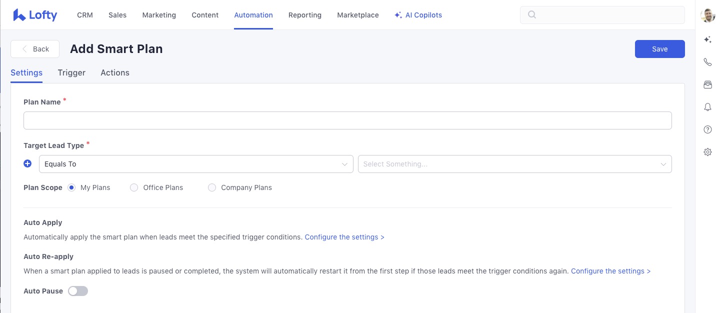
Task: Open the Reporting menu
Action: pyautogui.click(x=304, y=15)
